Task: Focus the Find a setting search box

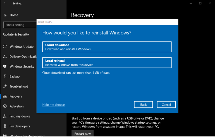Action: [x=20, y=25]
